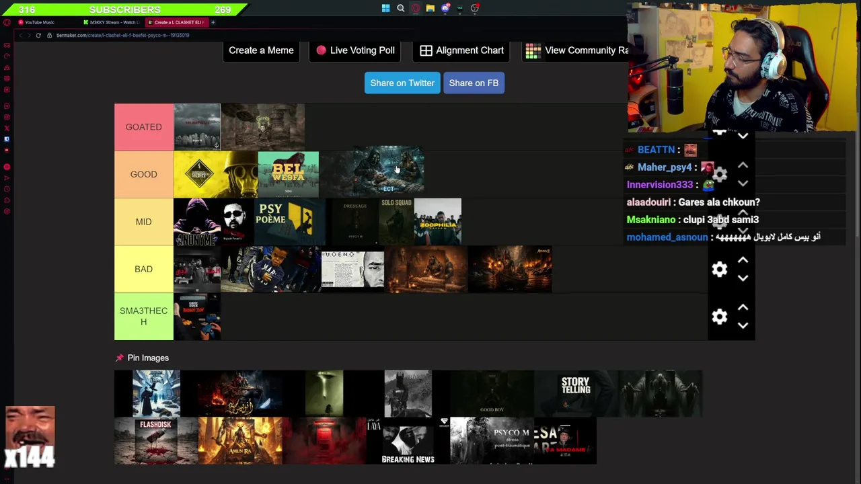Click chat message 'Gares ala chkoun?'
Viewport: 861px width, 484px height.
[719, 202]
